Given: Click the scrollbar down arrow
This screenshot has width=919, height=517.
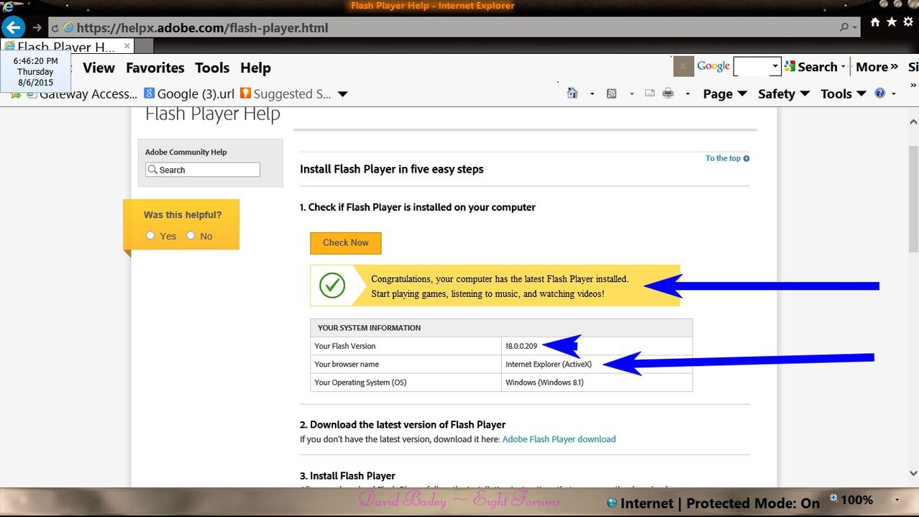Looking at the screenshot, I should point(913,474).
